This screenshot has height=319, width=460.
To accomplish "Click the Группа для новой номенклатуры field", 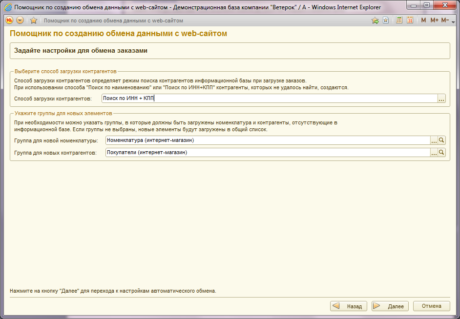I will [268, 140].
